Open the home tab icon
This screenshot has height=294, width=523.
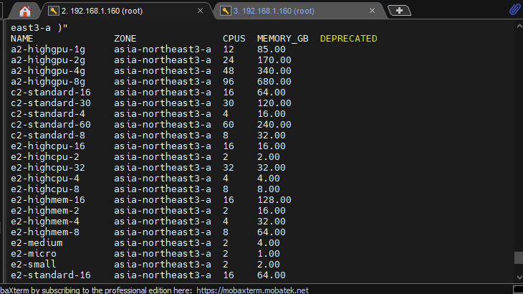tap(25, 11)
